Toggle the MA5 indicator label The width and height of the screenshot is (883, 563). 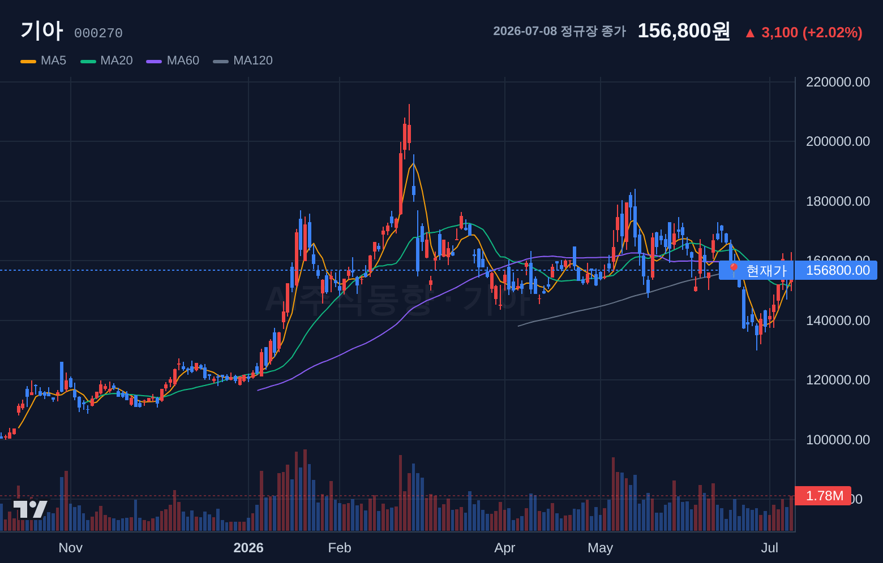(x=53, y=60)
